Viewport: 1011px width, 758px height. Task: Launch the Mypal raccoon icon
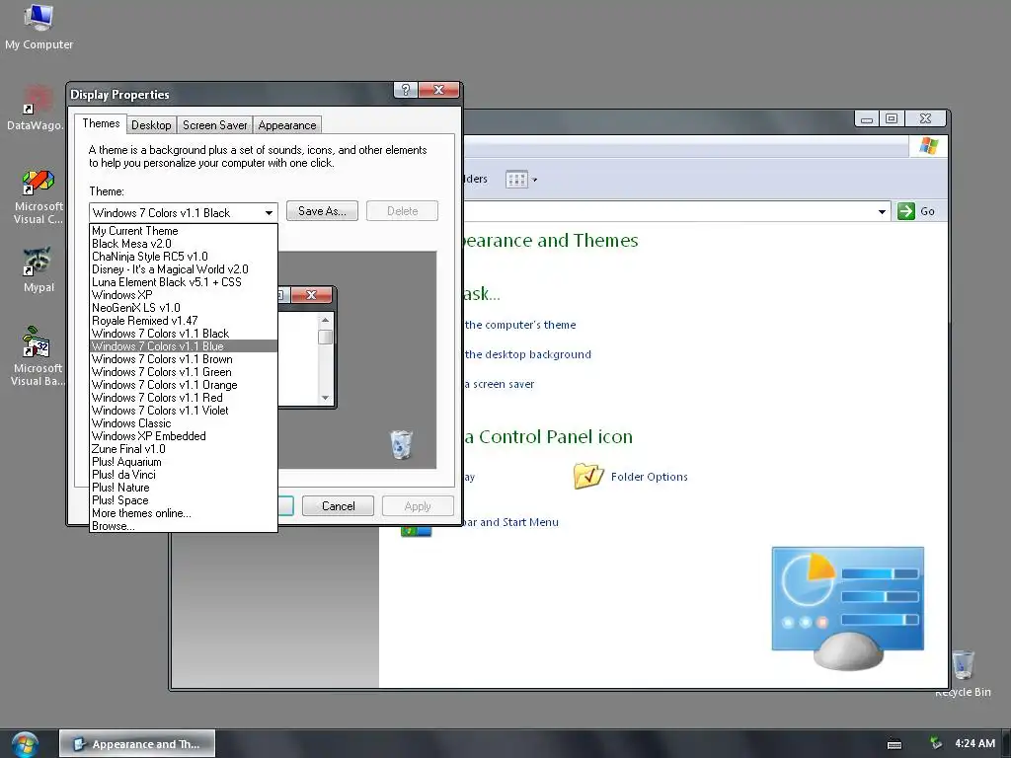click(39, 269)
